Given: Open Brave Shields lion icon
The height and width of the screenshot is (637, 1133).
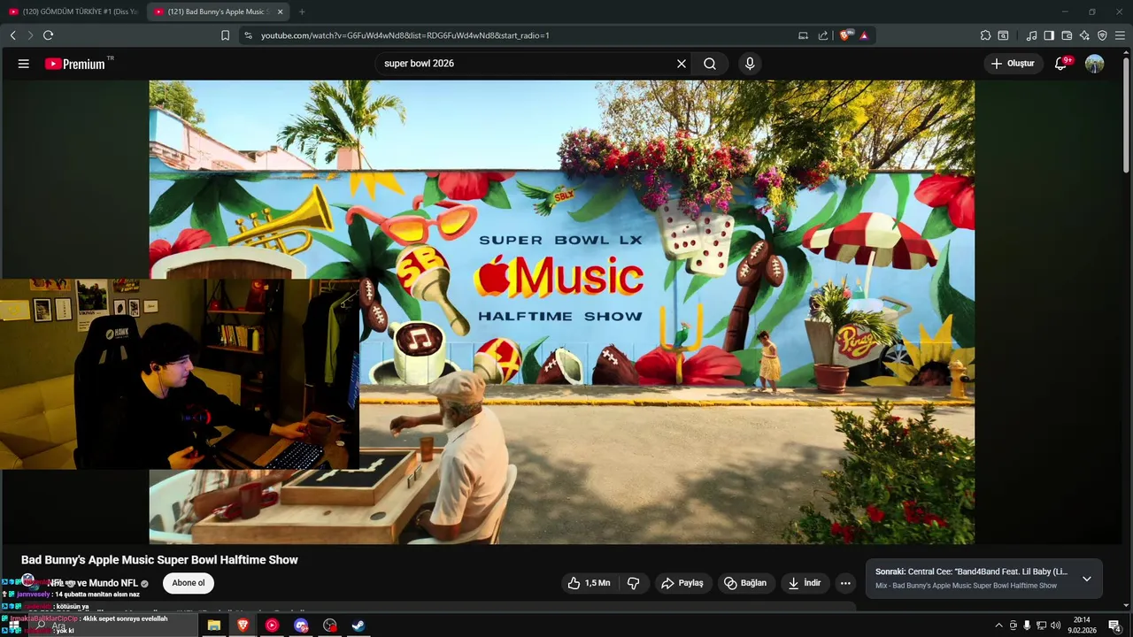Looking at the screenshot, I should pos(845,35).
